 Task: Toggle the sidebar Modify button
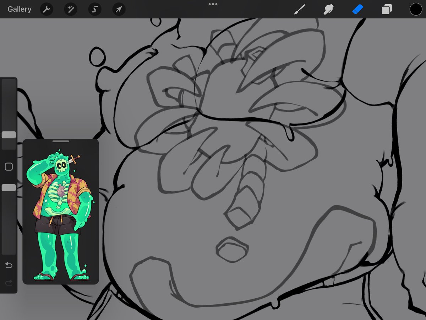point(9,166)
